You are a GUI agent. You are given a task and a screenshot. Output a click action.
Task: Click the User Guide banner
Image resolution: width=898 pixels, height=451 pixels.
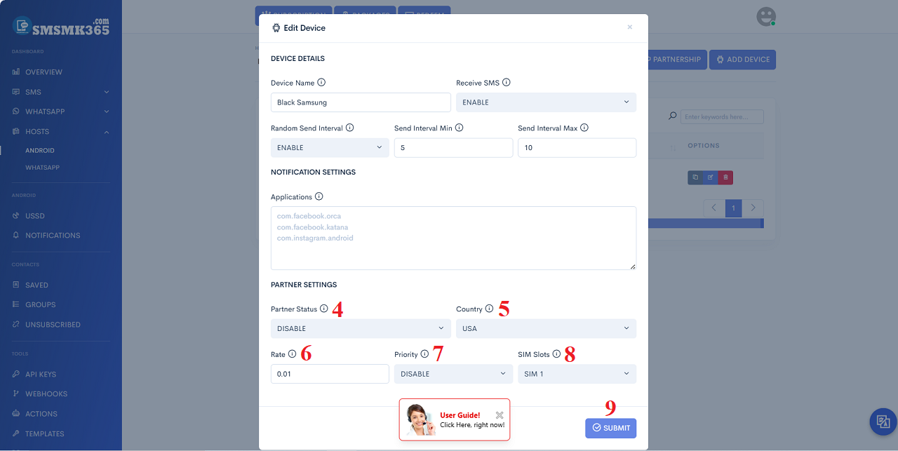tap(455, 419)
